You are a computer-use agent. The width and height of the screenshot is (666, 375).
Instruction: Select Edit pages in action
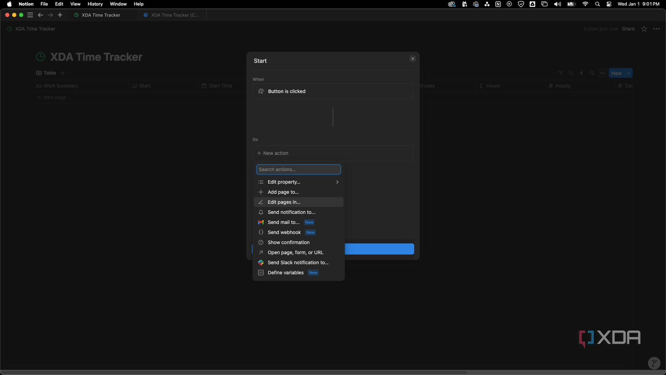click(x=298, y=202)
